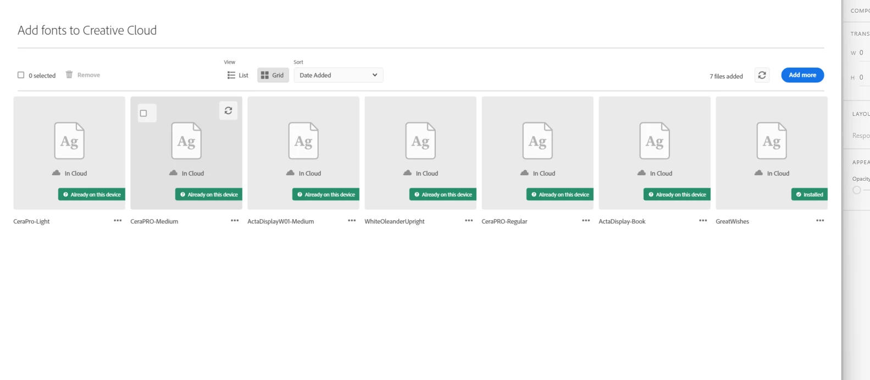This screenshot has height=380, width=870.
Task: Click the Ag font file icon of CeraPRO-Regular
Action: tap(537, 141)
